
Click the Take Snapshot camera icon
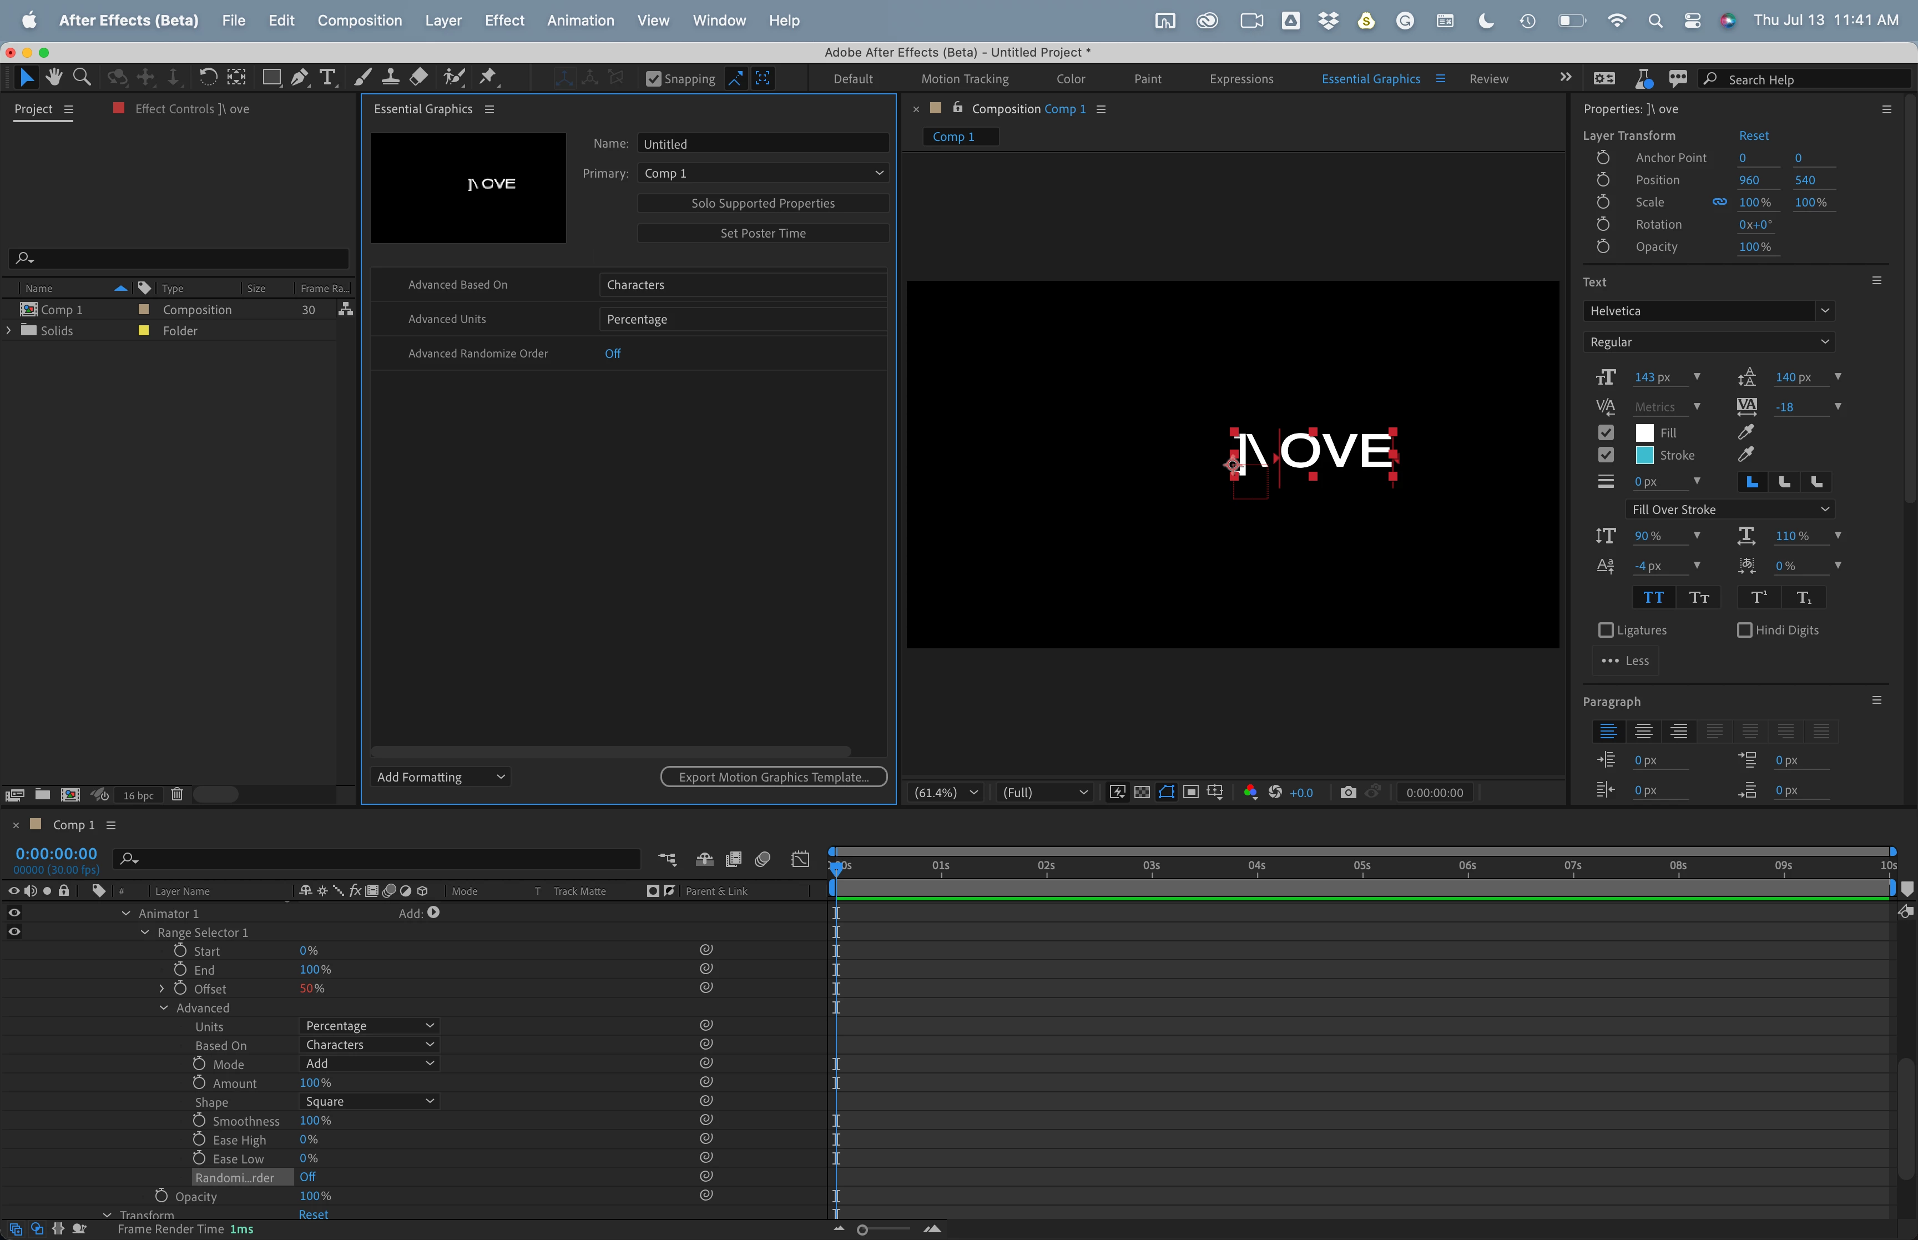(1348, 792)
